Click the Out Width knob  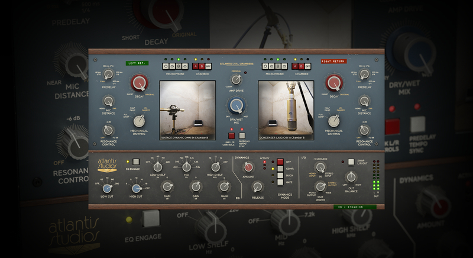point(320,187)
